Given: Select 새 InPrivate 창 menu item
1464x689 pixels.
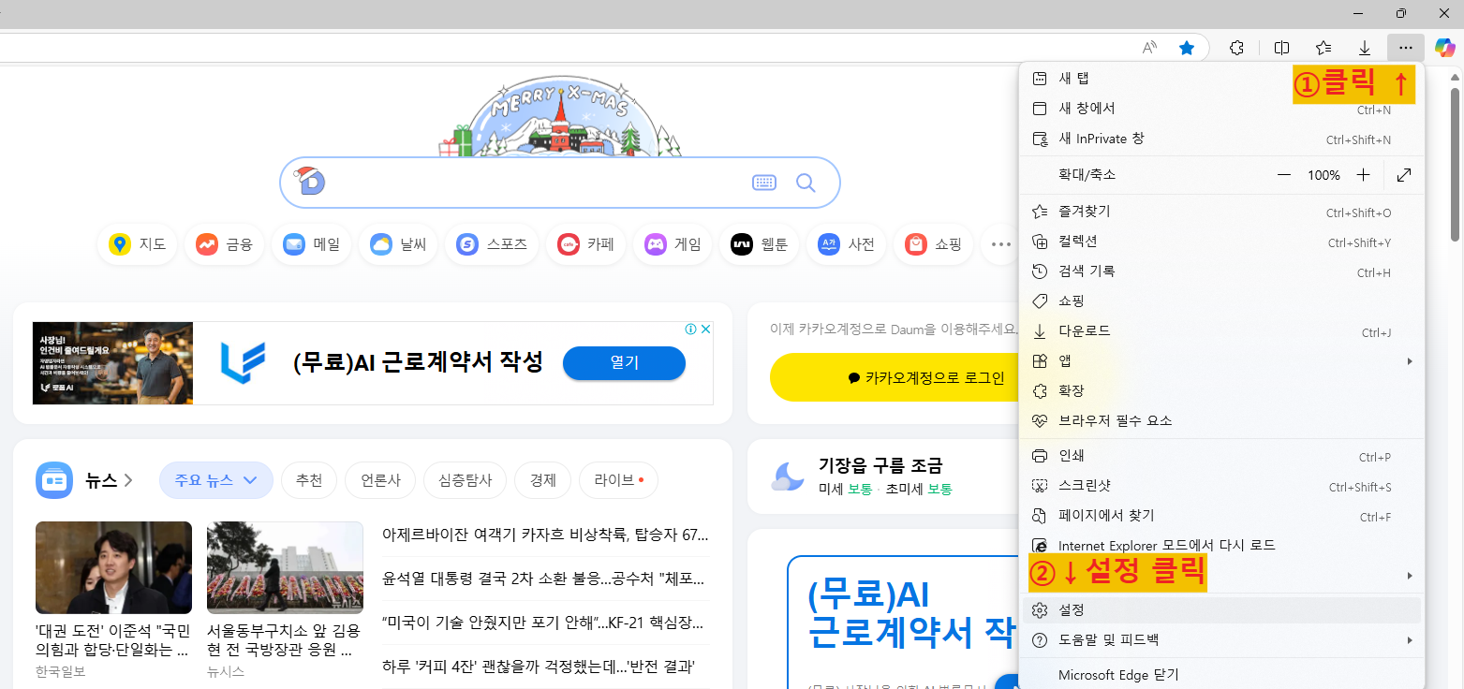Looking at the screenshot, I should click(1221, 139).
